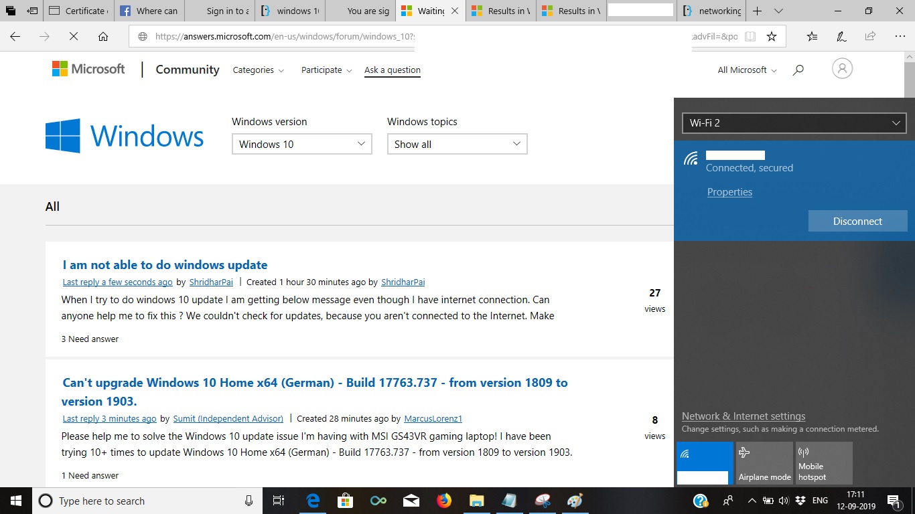The height and width of the screenshot is (514, 915).
Task: Click the Microsoft logo
Action: pyautogui.click(x=88, y=69)
